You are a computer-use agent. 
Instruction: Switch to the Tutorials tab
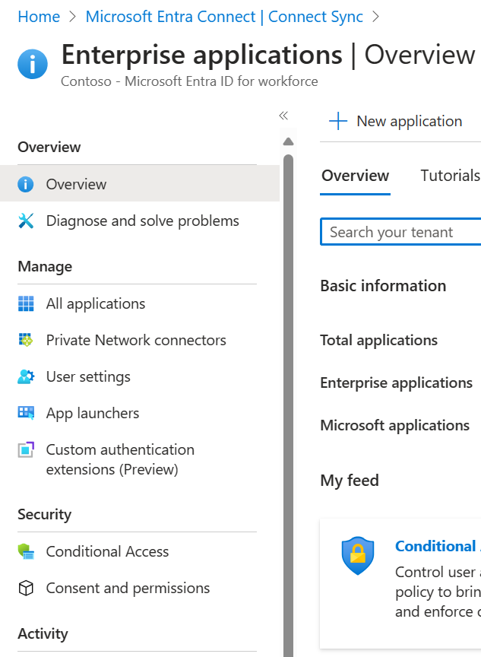coord(450,175)
